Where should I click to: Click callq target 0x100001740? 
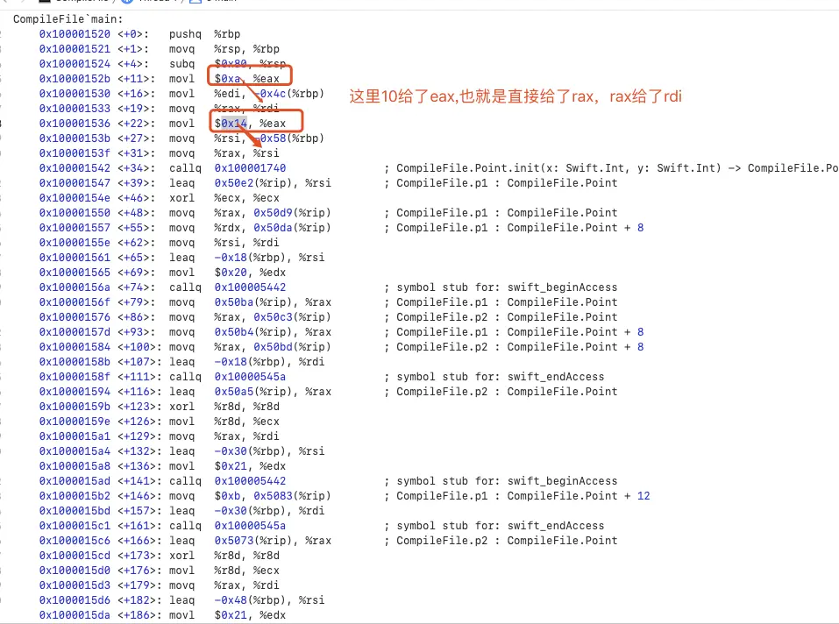click(250, 168)
